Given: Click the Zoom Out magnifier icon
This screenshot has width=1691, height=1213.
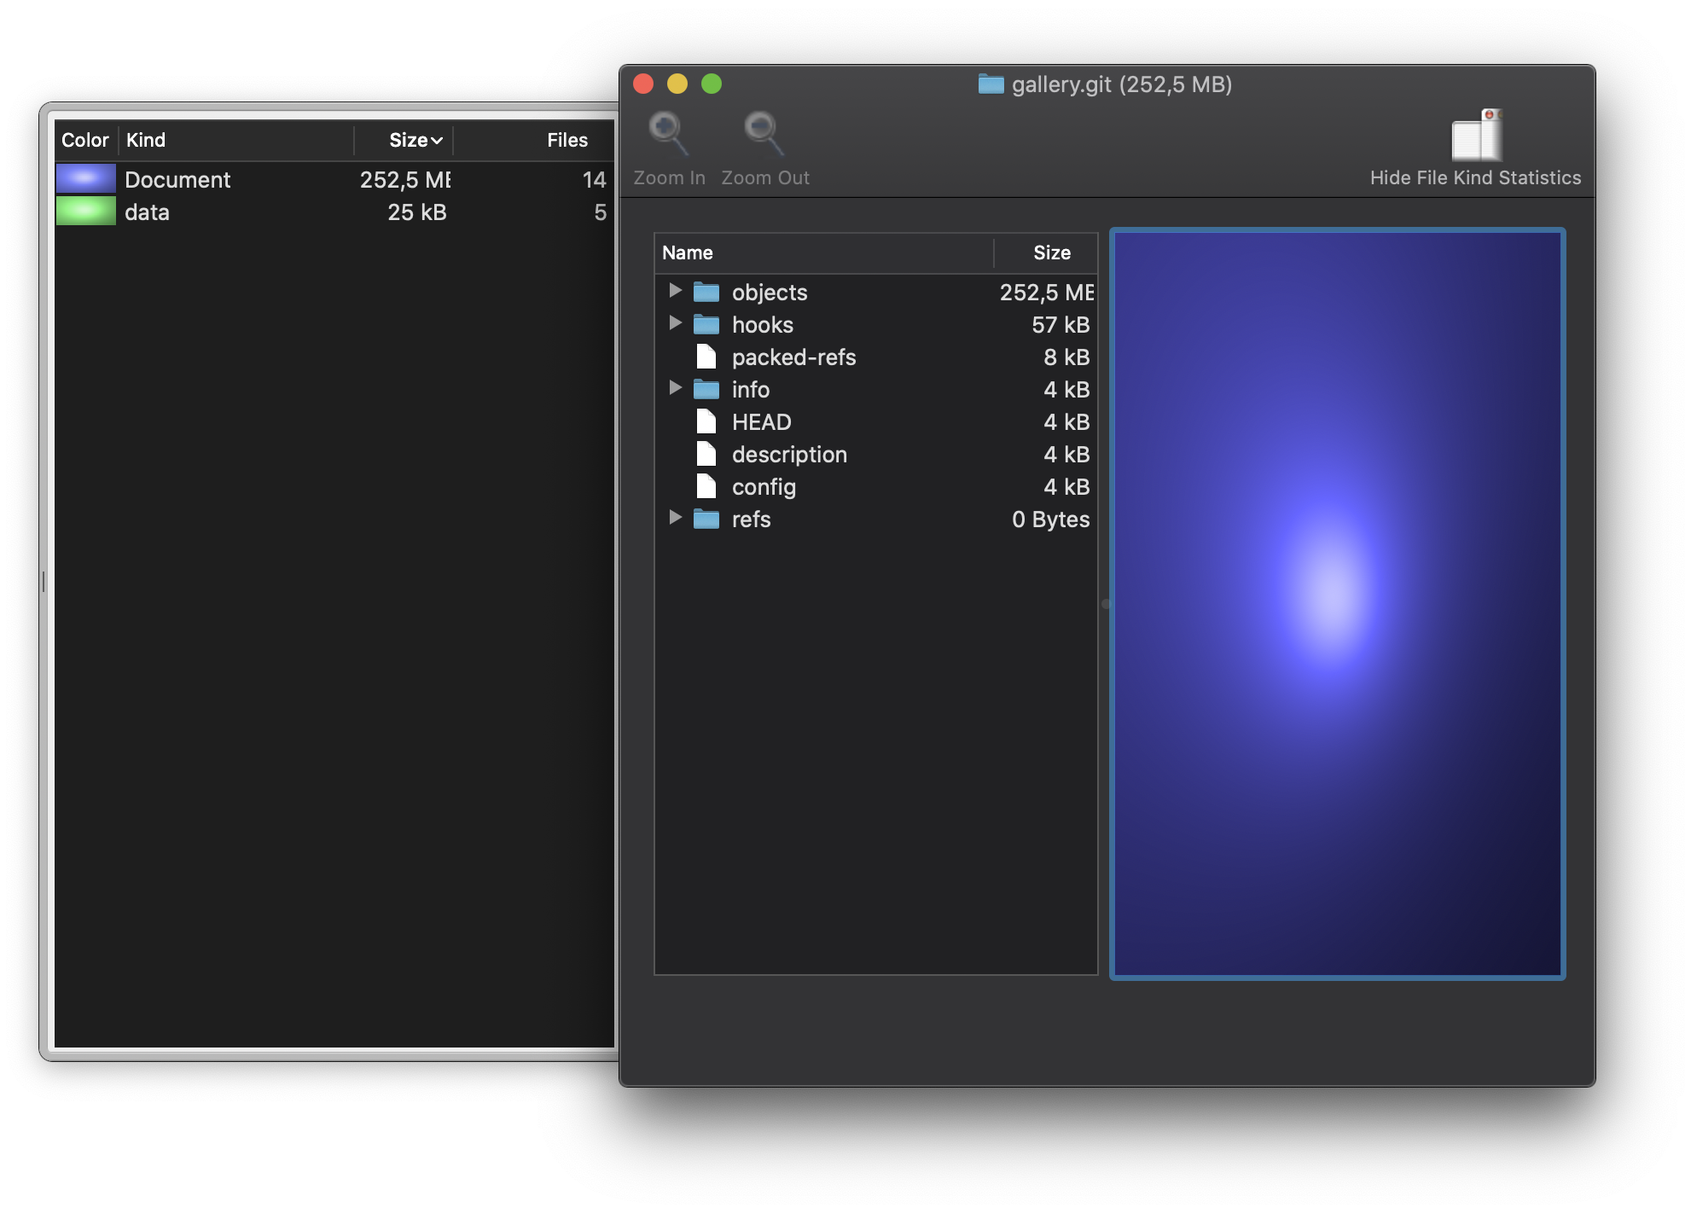Looking at the screenshot, I should [763, 134].
